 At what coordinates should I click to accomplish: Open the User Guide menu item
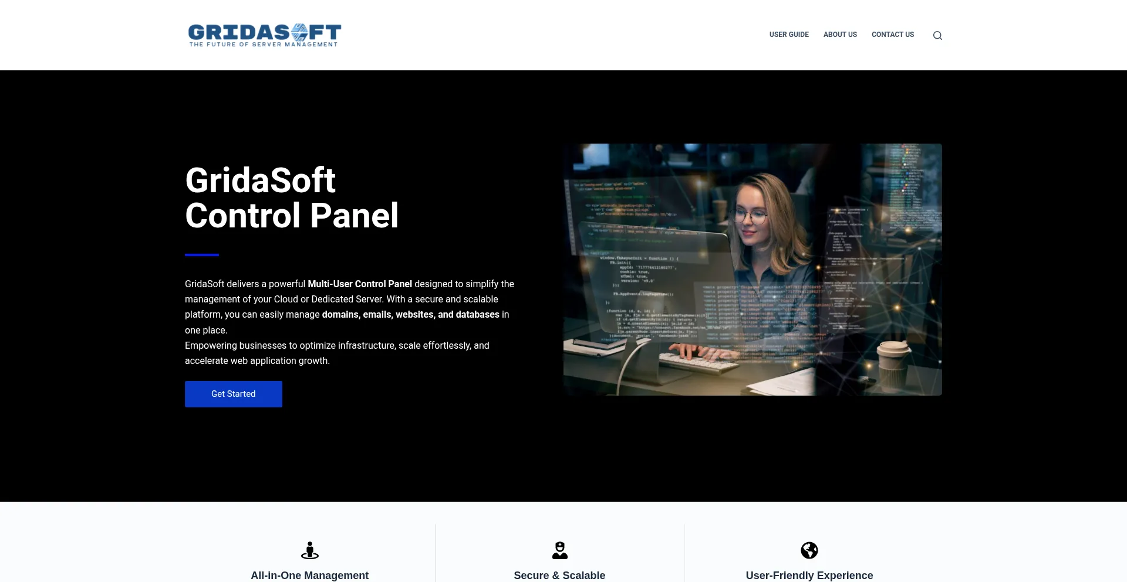click(789, 35)
